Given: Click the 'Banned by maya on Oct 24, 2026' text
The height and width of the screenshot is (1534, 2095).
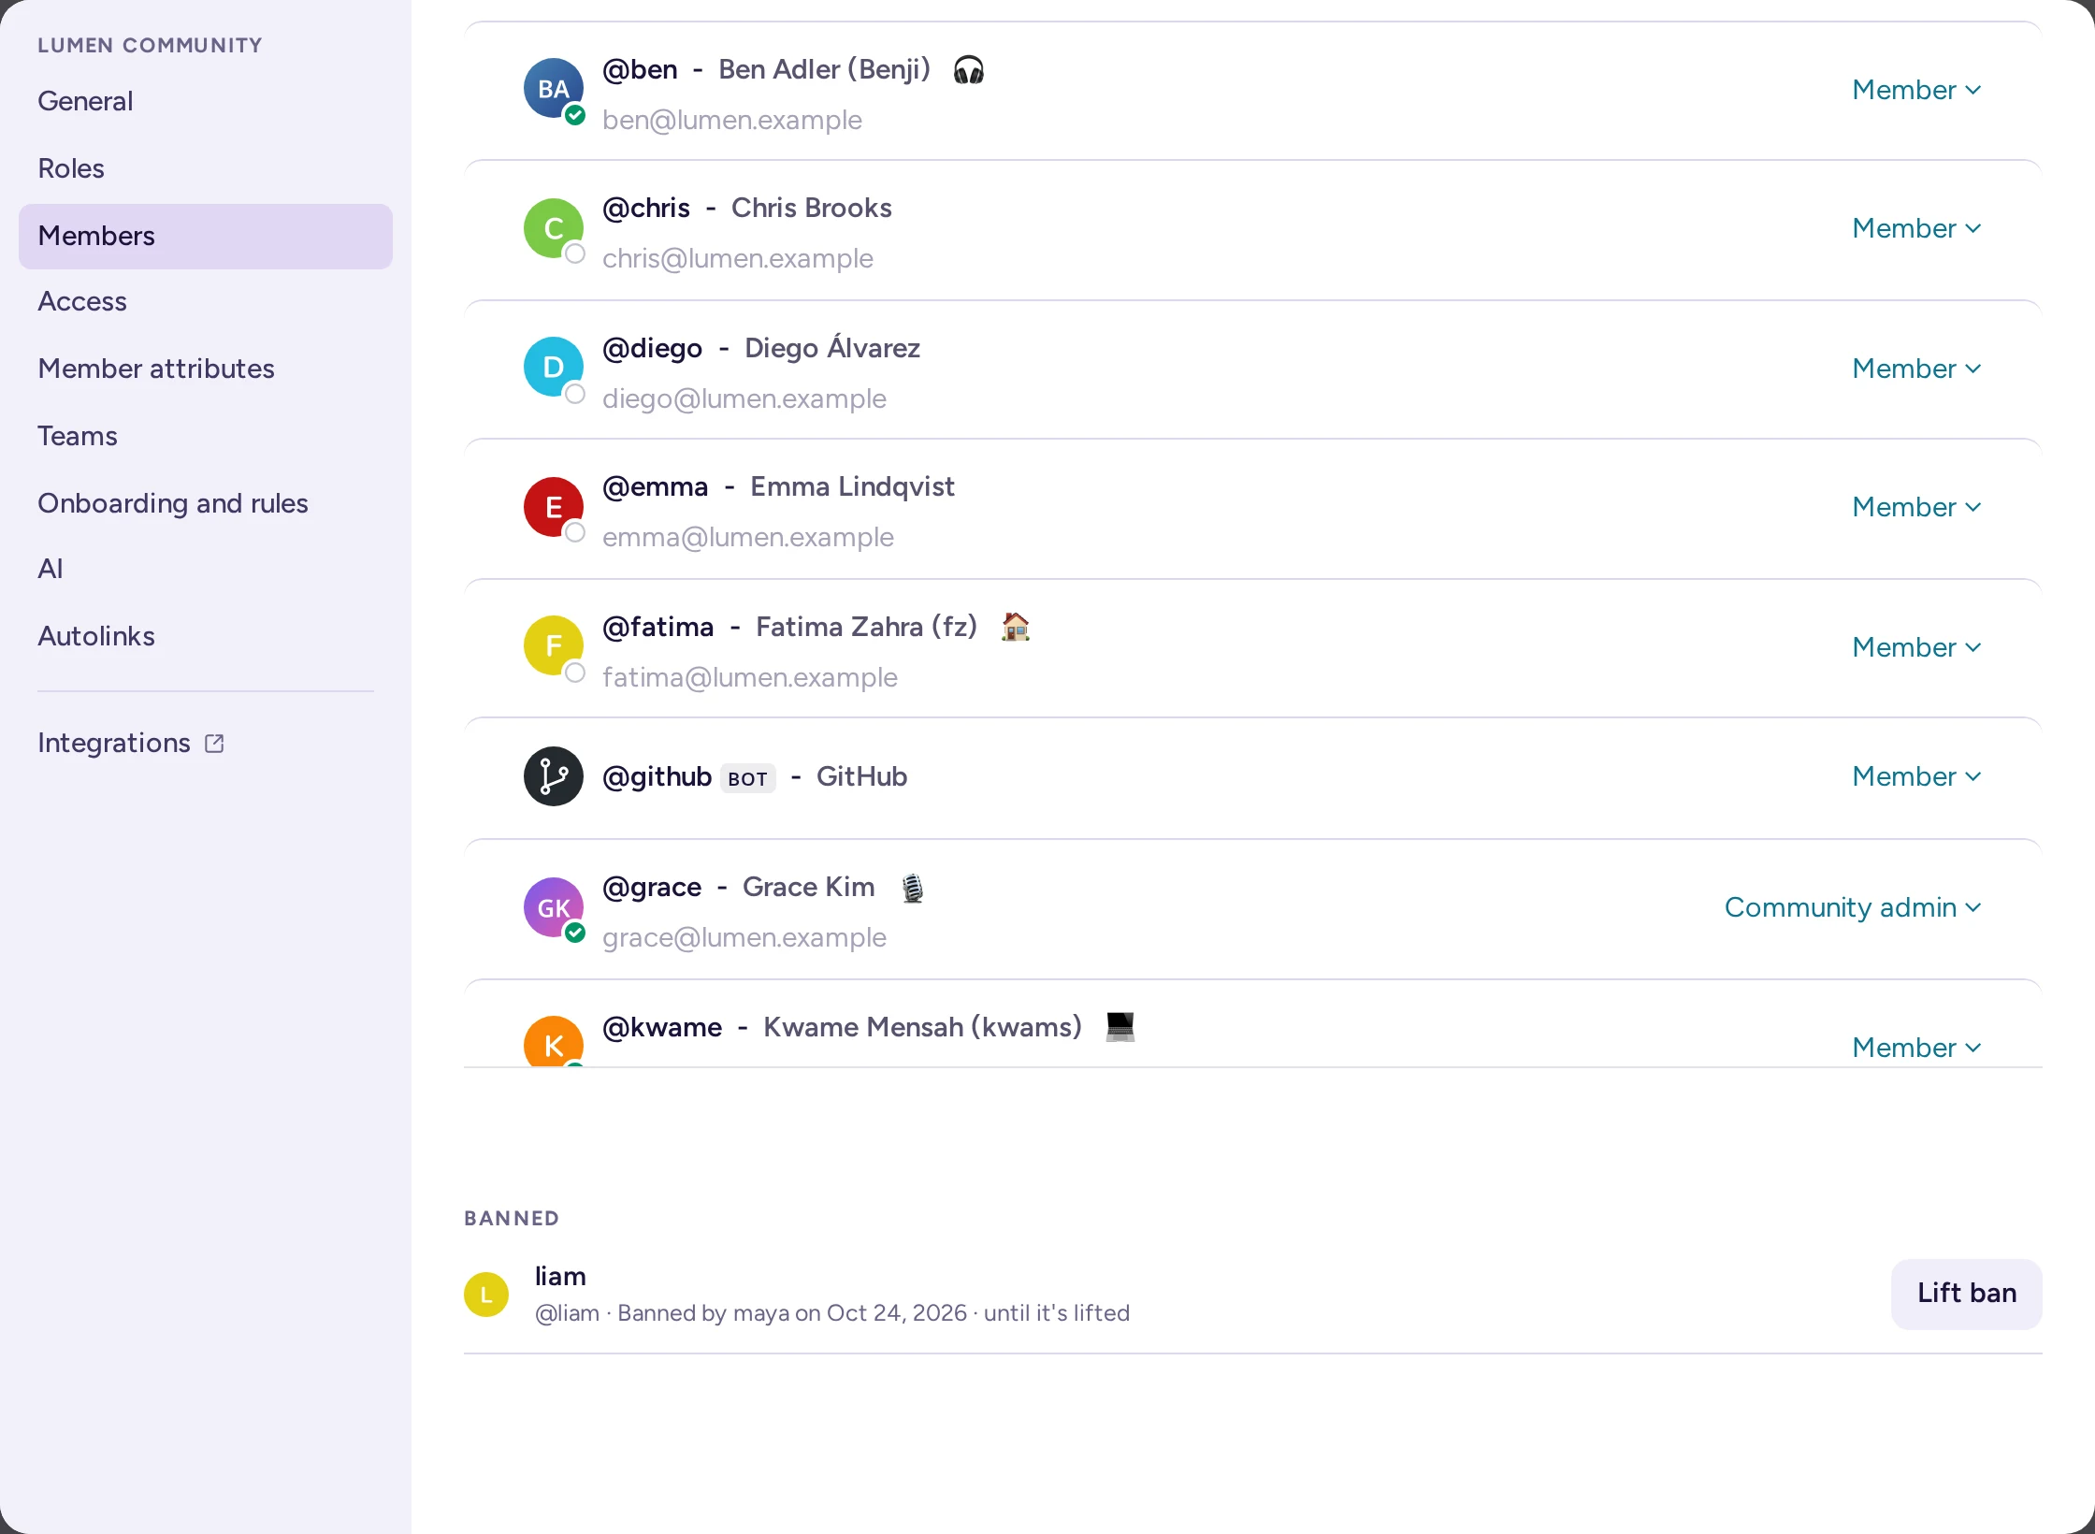Looking at the screenshot, I should 792,1313.
